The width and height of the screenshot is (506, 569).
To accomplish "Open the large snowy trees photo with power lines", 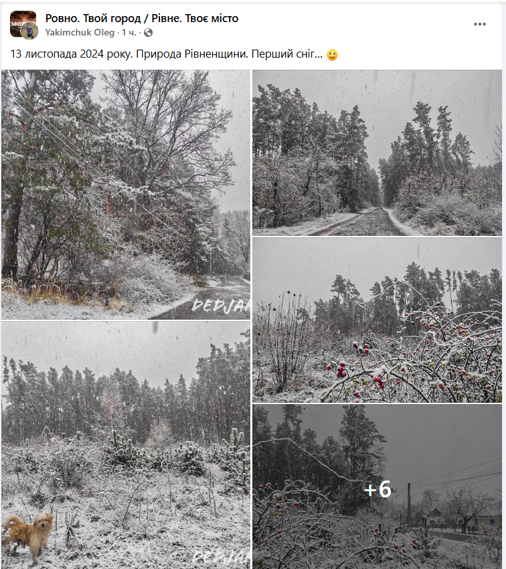I will click(x=126, y=194).
